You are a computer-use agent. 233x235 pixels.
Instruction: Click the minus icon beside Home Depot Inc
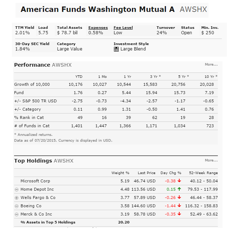click(x=17, y=189)
